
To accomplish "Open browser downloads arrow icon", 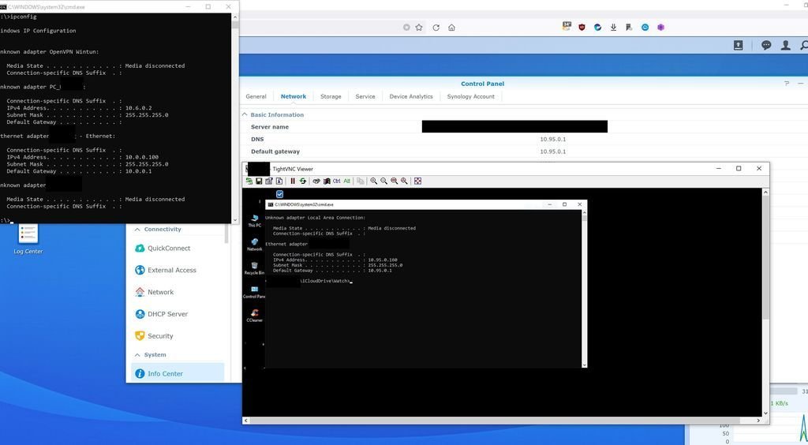I will pyautogui.click(x=613, y=27).
